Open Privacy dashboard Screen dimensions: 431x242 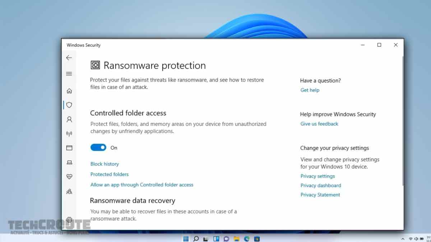tap(321, 185)
